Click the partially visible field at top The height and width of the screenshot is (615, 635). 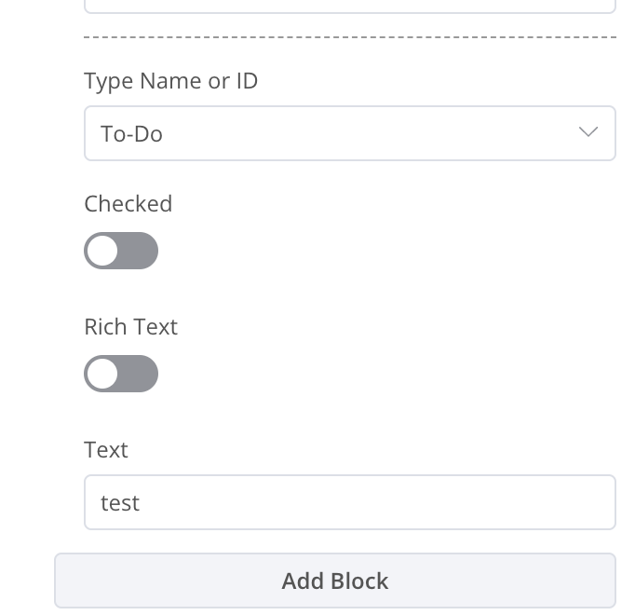click(x=349, y=6)
